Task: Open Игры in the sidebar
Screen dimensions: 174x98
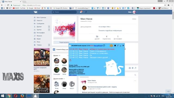Action: [38, 42]
